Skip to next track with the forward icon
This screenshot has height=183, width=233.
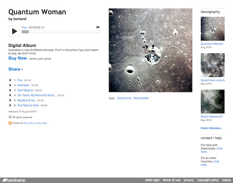[x=98, y=27]
